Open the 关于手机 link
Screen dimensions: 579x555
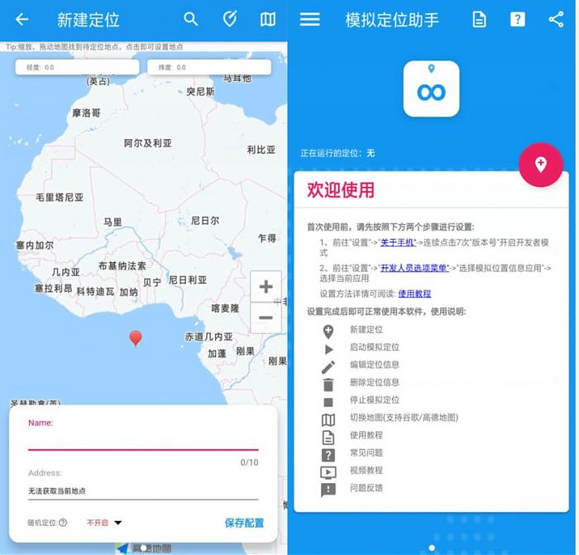397,242
